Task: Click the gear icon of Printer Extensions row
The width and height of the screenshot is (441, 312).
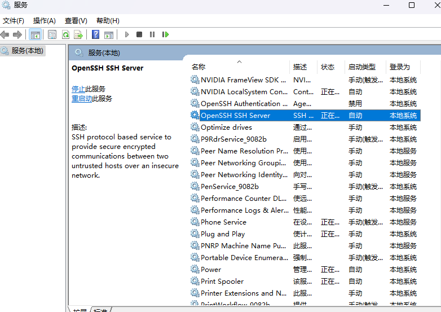Action: tap(195, 293)
